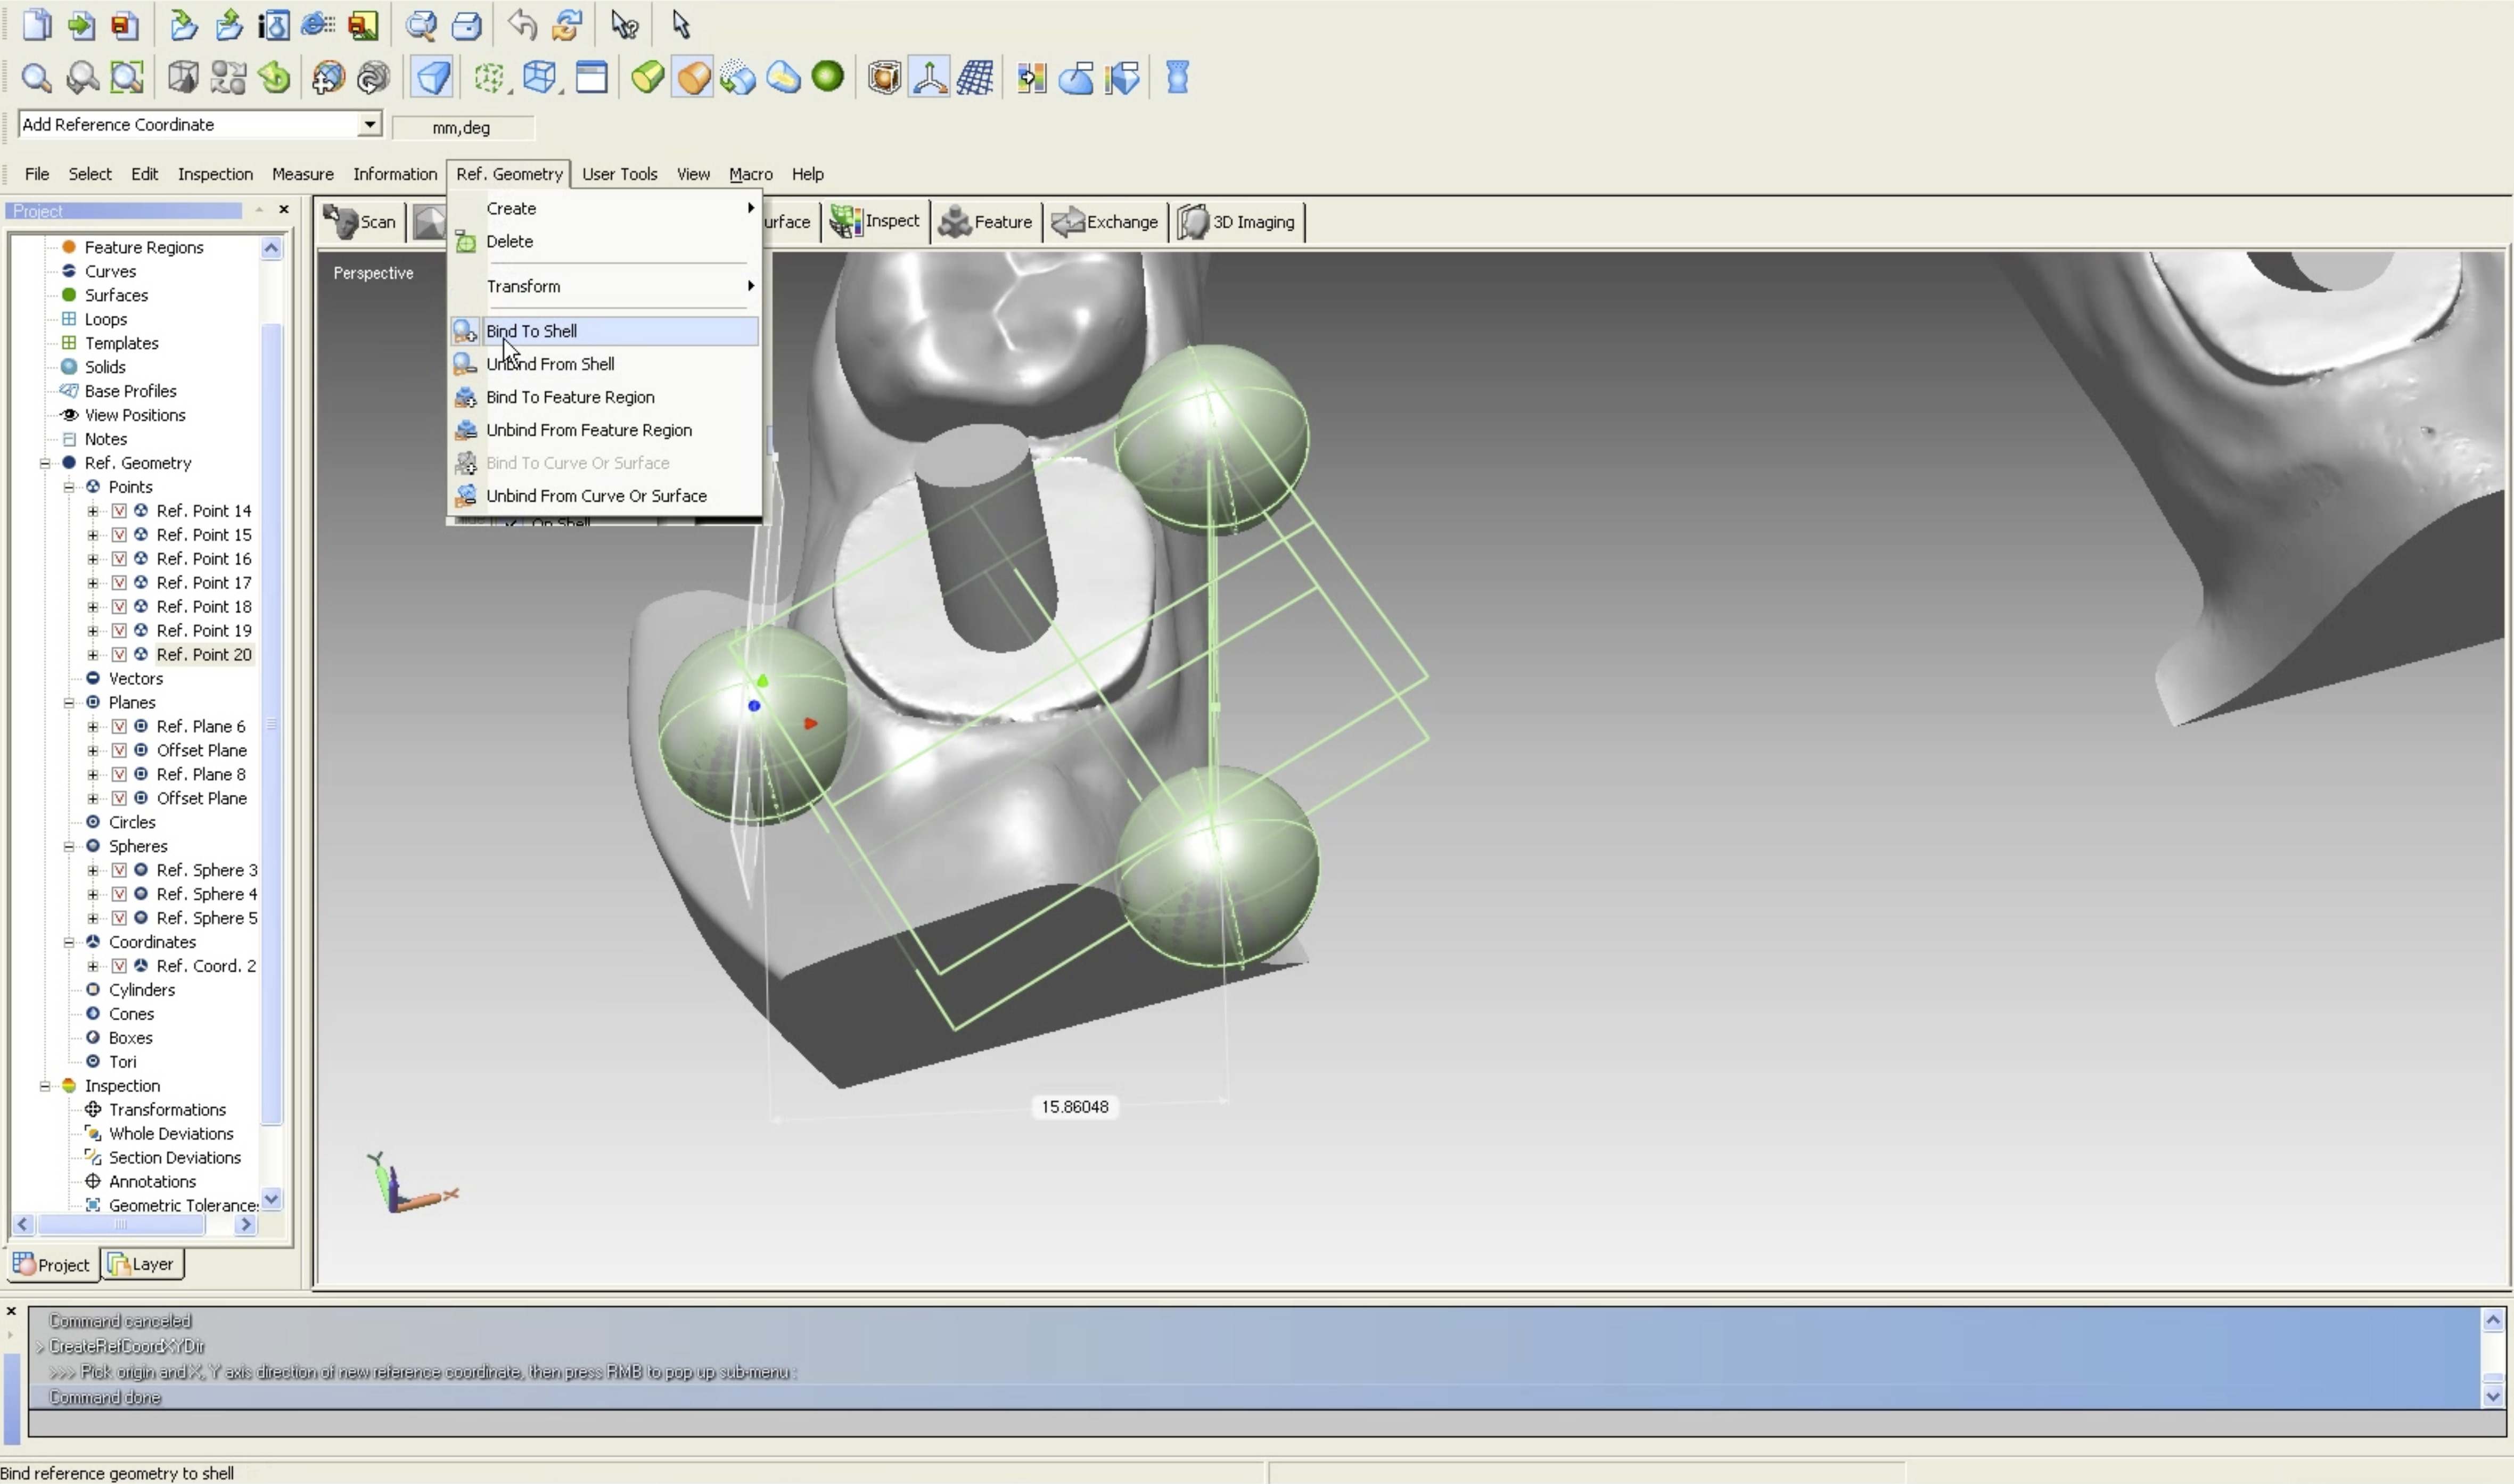Click the new document file icon
The width and height of the screenshot is (2514, 1484).
pyautogui.click(x=36, y=24)
